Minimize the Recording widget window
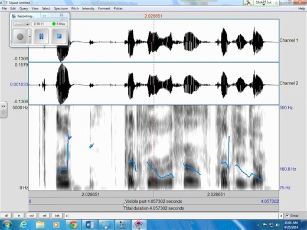 tap(44, 15)
